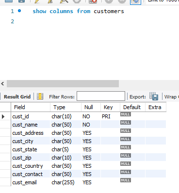This screenshot has width=179, height=193.
Task: Click char(255) type cell for cust_email
Action: (x=65, y=182)
